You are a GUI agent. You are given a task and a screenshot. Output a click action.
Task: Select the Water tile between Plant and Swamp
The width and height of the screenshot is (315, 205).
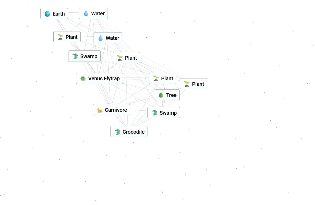[x=108, y=38]
